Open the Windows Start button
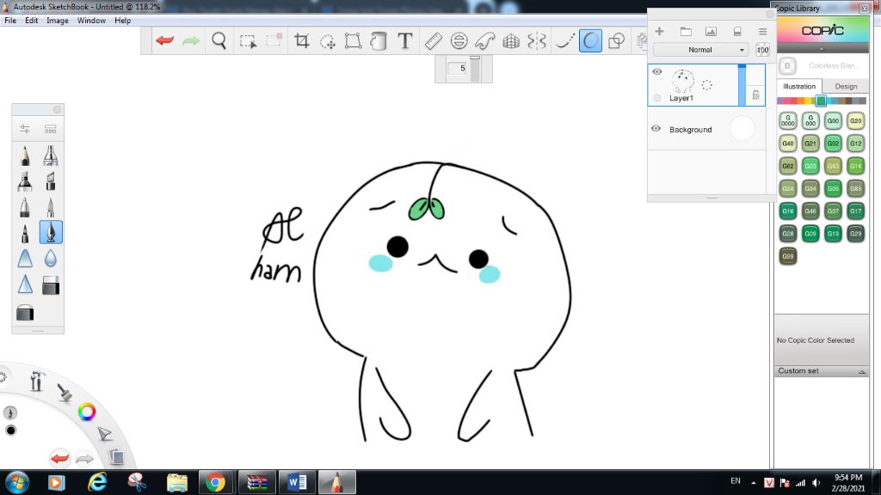This screenshot has width=881, height=495. pyautogui.click(x=17, y=483)
